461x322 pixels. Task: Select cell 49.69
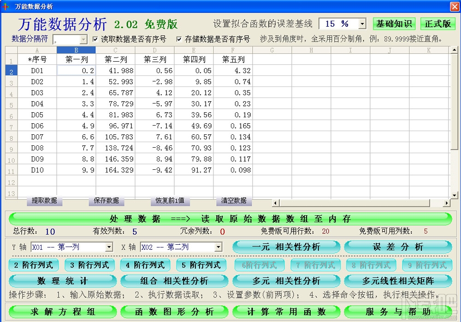194,126
